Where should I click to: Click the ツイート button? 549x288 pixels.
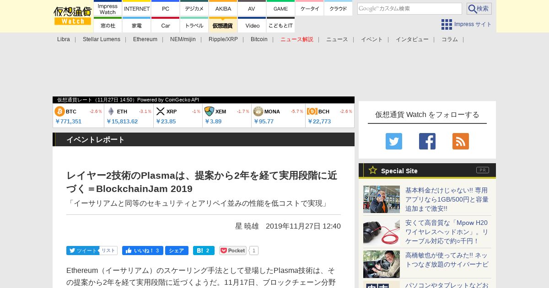pyautogui.click(x=82, y=251)
